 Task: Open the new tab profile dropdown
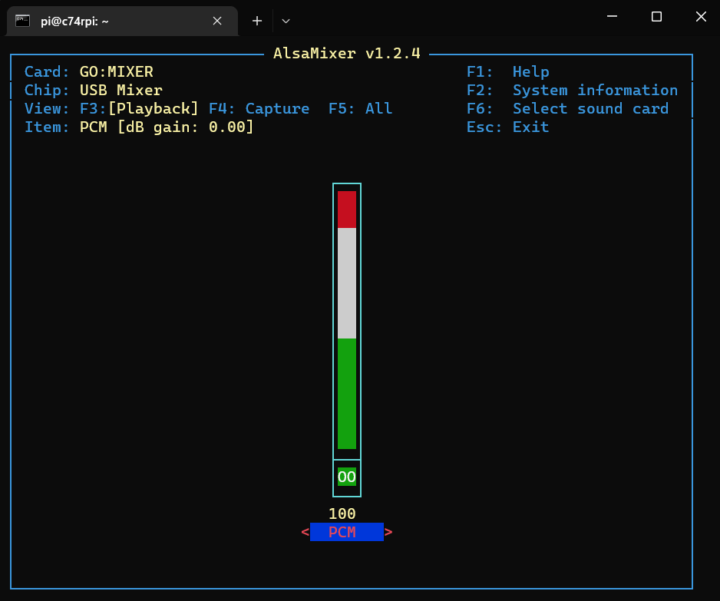click(286, 21)
